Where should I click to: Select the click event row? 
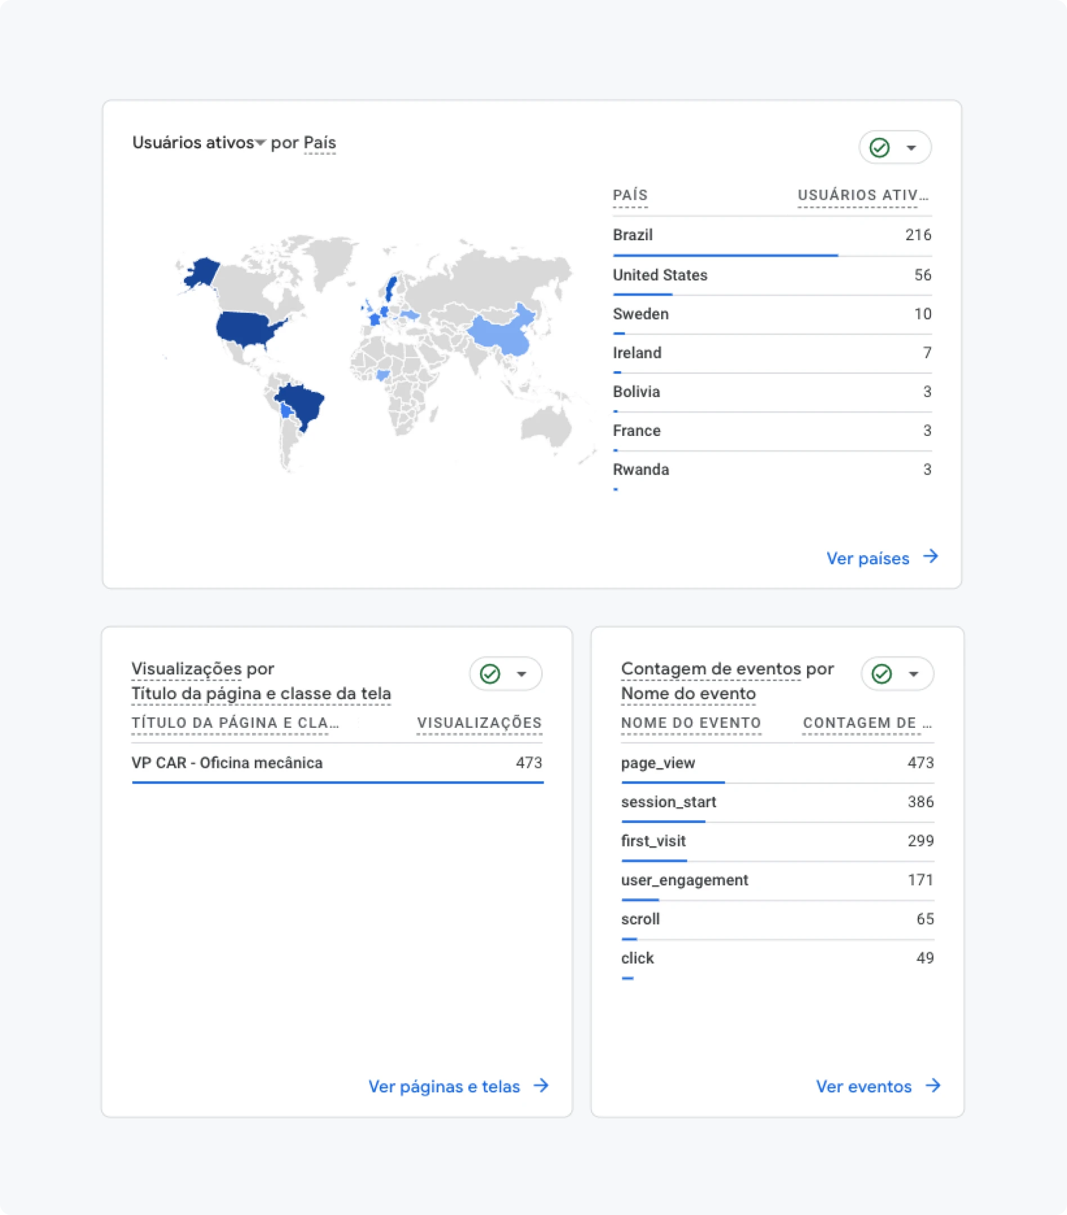click(777, 960)
